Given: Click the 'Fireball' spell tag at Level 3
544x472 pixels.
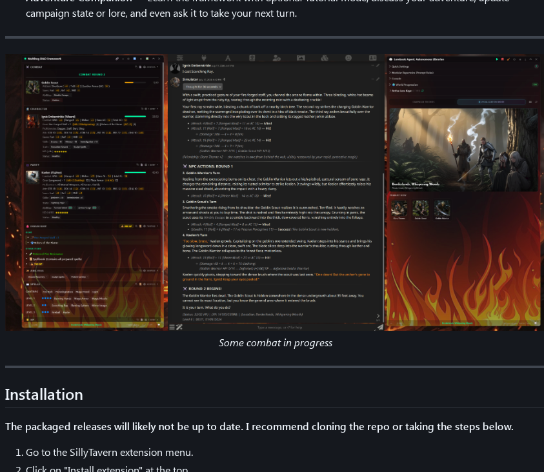Looking at the screenshot, I should [56, 312].
